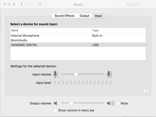Click the USB type cell
Image resolution: width=156 pixels, height=117 pixels.
point(95,45)
